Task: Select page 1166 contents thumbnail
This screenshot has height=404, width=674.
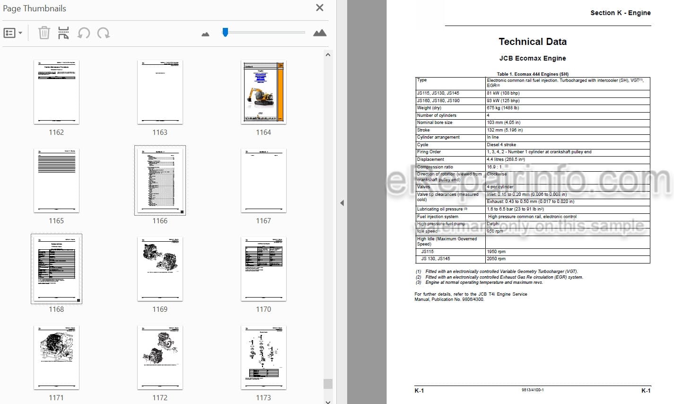Action: pos(160,181)
